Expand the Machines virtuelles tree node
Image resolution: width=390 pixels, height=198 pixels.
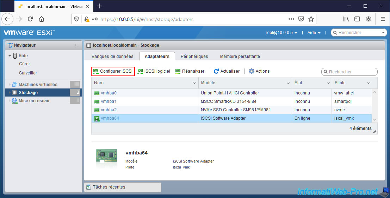[x=10, y=85]
